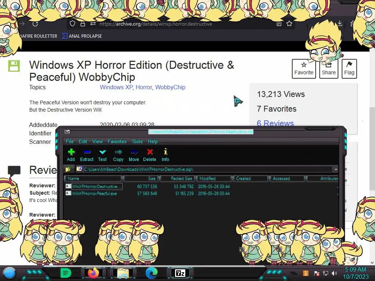The width and height of the screenshot is (375, 281).
Task: Click the 60 737 536 size value
Action: coord(147,186)
